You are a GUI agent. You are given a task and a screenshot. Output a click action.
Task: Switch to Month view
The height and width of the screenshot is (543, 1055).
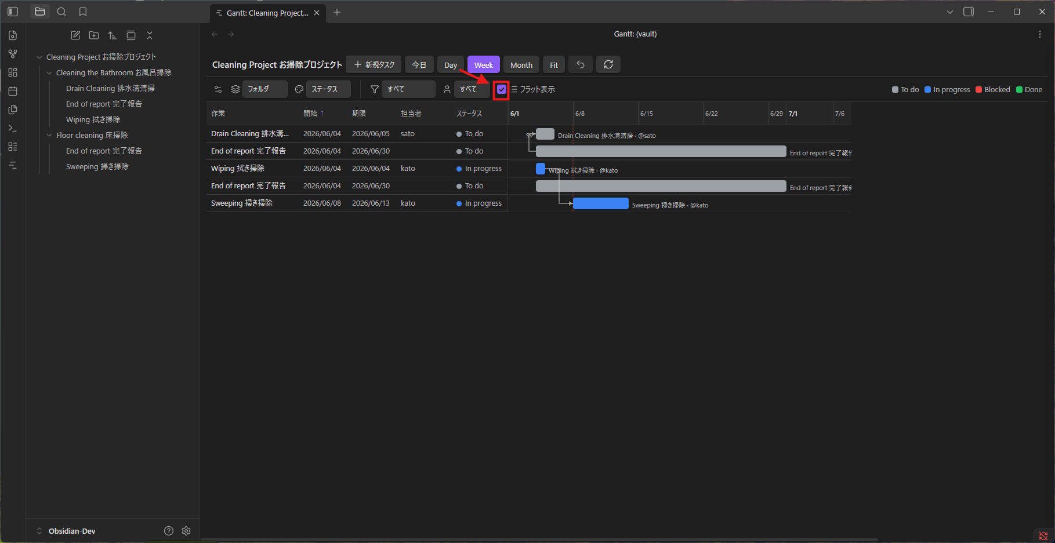(x=521, y=65)
